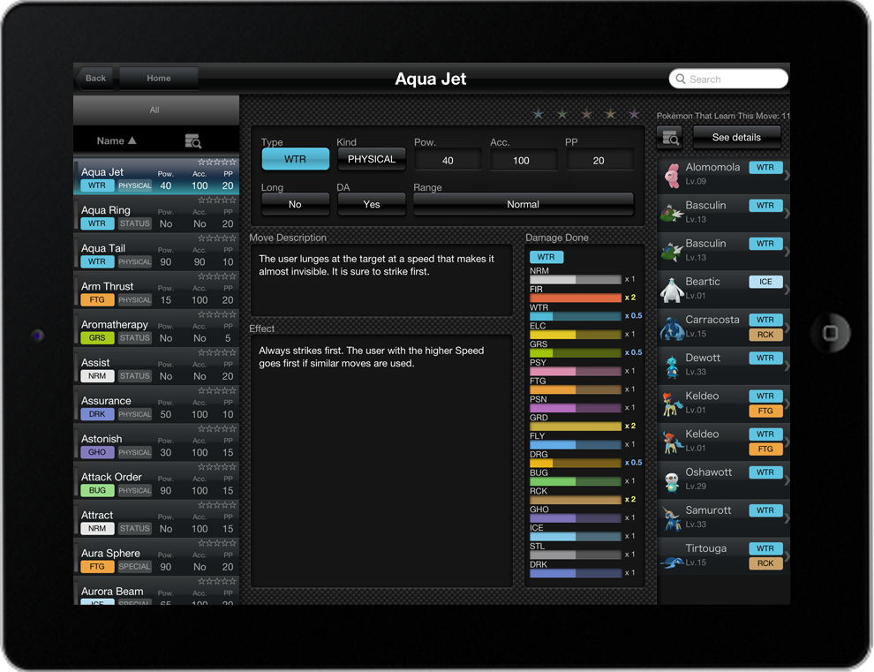
Task: Select the green star rating icon
Action: [x=561, y=114]
